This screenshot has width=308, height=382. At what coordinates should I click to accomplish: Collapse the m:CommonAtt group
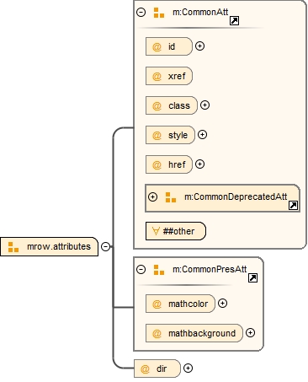tap(141, 12)
